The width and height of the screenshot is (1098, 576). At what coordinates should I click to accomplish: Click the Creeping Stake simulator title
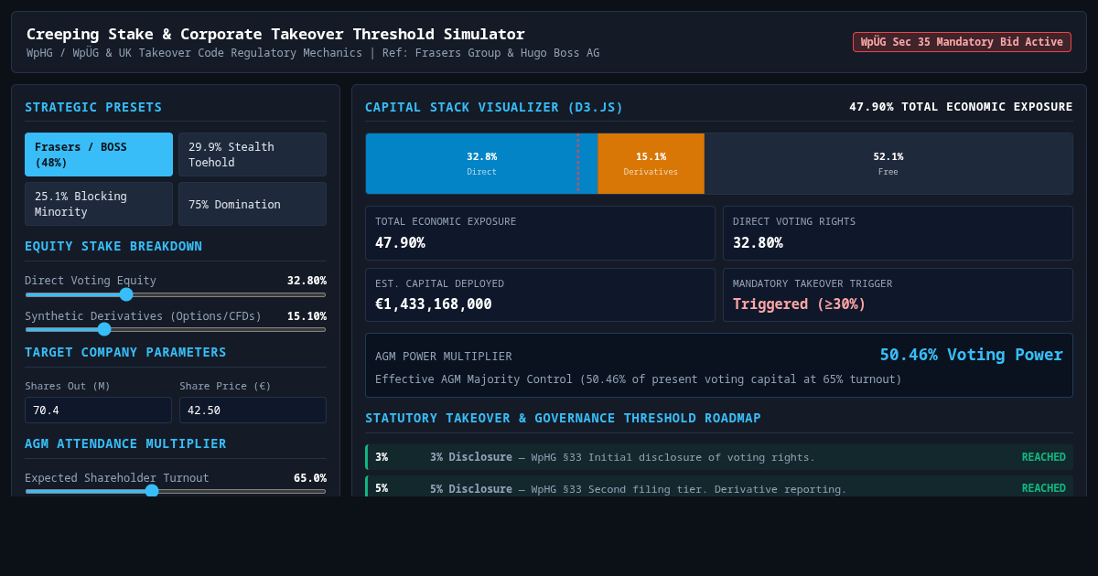275,34
